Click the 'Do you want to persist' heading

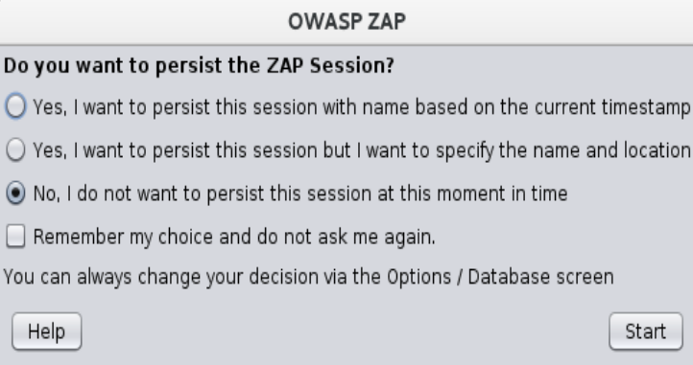199,66
